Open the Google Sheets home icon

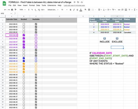pos(4,3)
